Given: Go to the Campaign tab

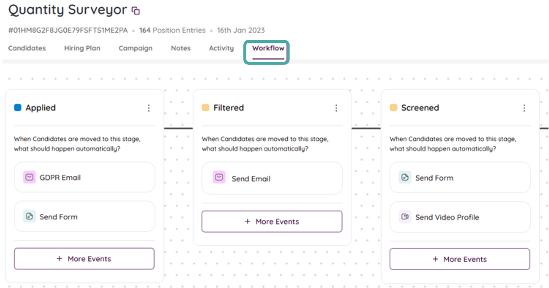Looking at the screenshot, I should pos(135,48).
